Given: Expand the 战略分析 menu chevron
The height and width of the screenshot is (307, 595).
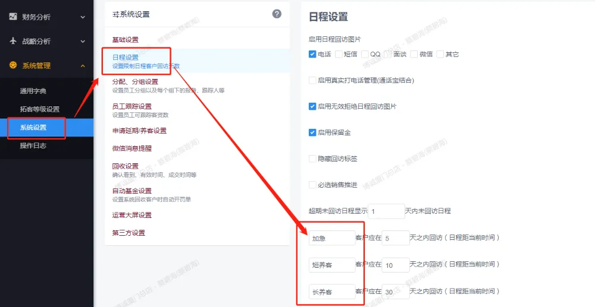Looking at the screenshot, I should [83, 42].
